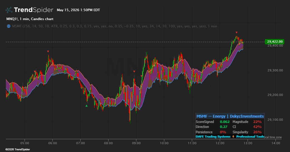Click the 0% Persistence value
The width and height of the screenshot is (290, 152).
223,132
